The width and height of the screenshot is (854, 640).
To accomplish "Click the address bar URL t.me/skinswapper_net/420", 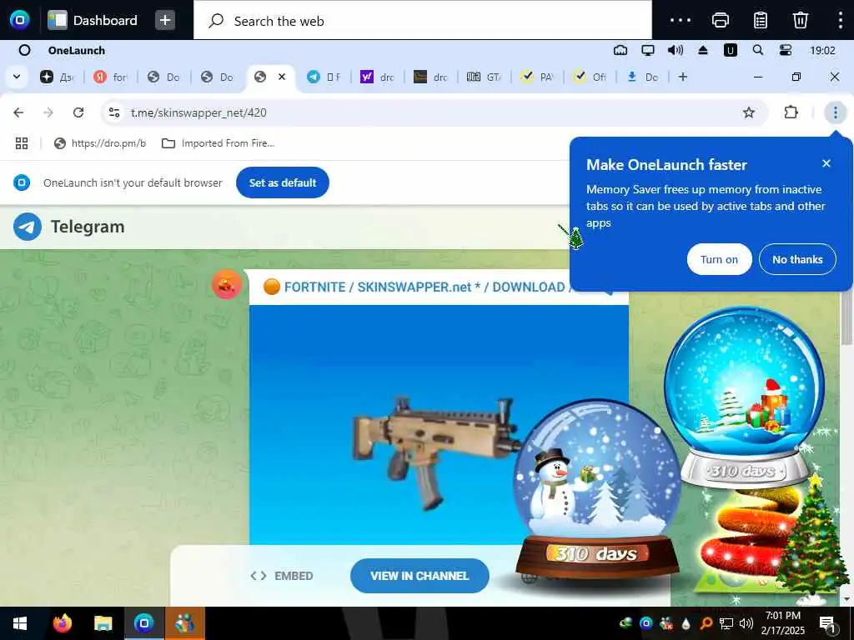I will [198, 112].
